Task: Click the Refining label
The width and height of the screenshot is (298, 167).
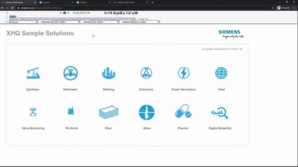Action: click(108, 90)
